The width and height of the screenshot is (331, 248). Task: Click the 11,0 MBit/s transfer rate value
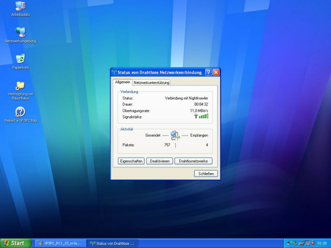tap(199, 111)
